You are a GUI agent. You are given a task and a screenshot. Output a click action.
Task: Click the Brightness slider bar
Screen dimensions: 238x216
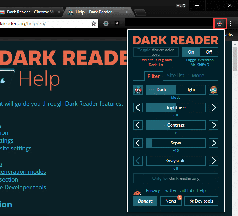(176, 107)
